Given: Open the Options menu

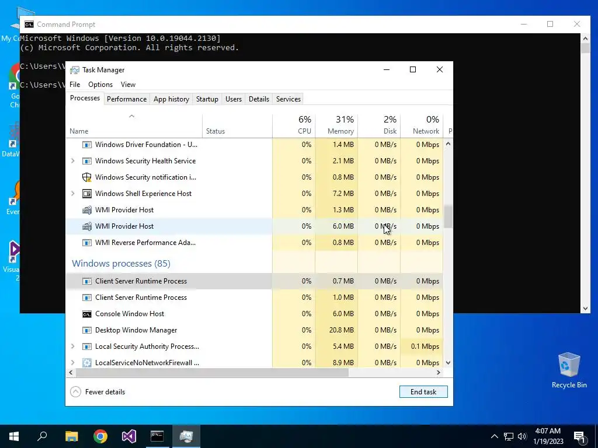Looking at the screenshot, I should [x=100, y=85].
